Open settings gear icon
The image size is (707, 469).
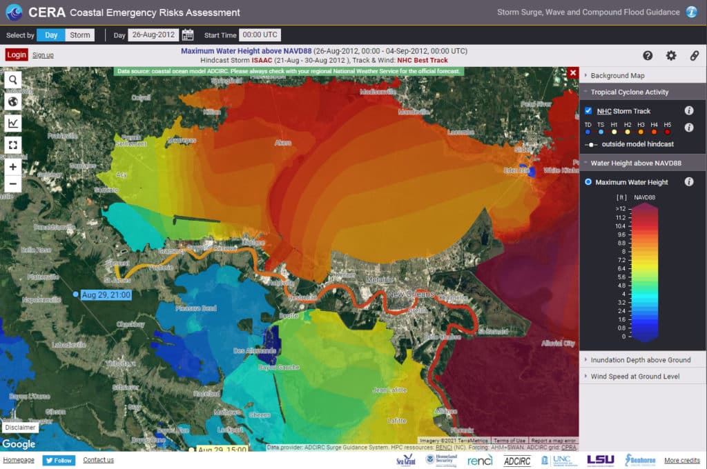[x=671, y=56]
